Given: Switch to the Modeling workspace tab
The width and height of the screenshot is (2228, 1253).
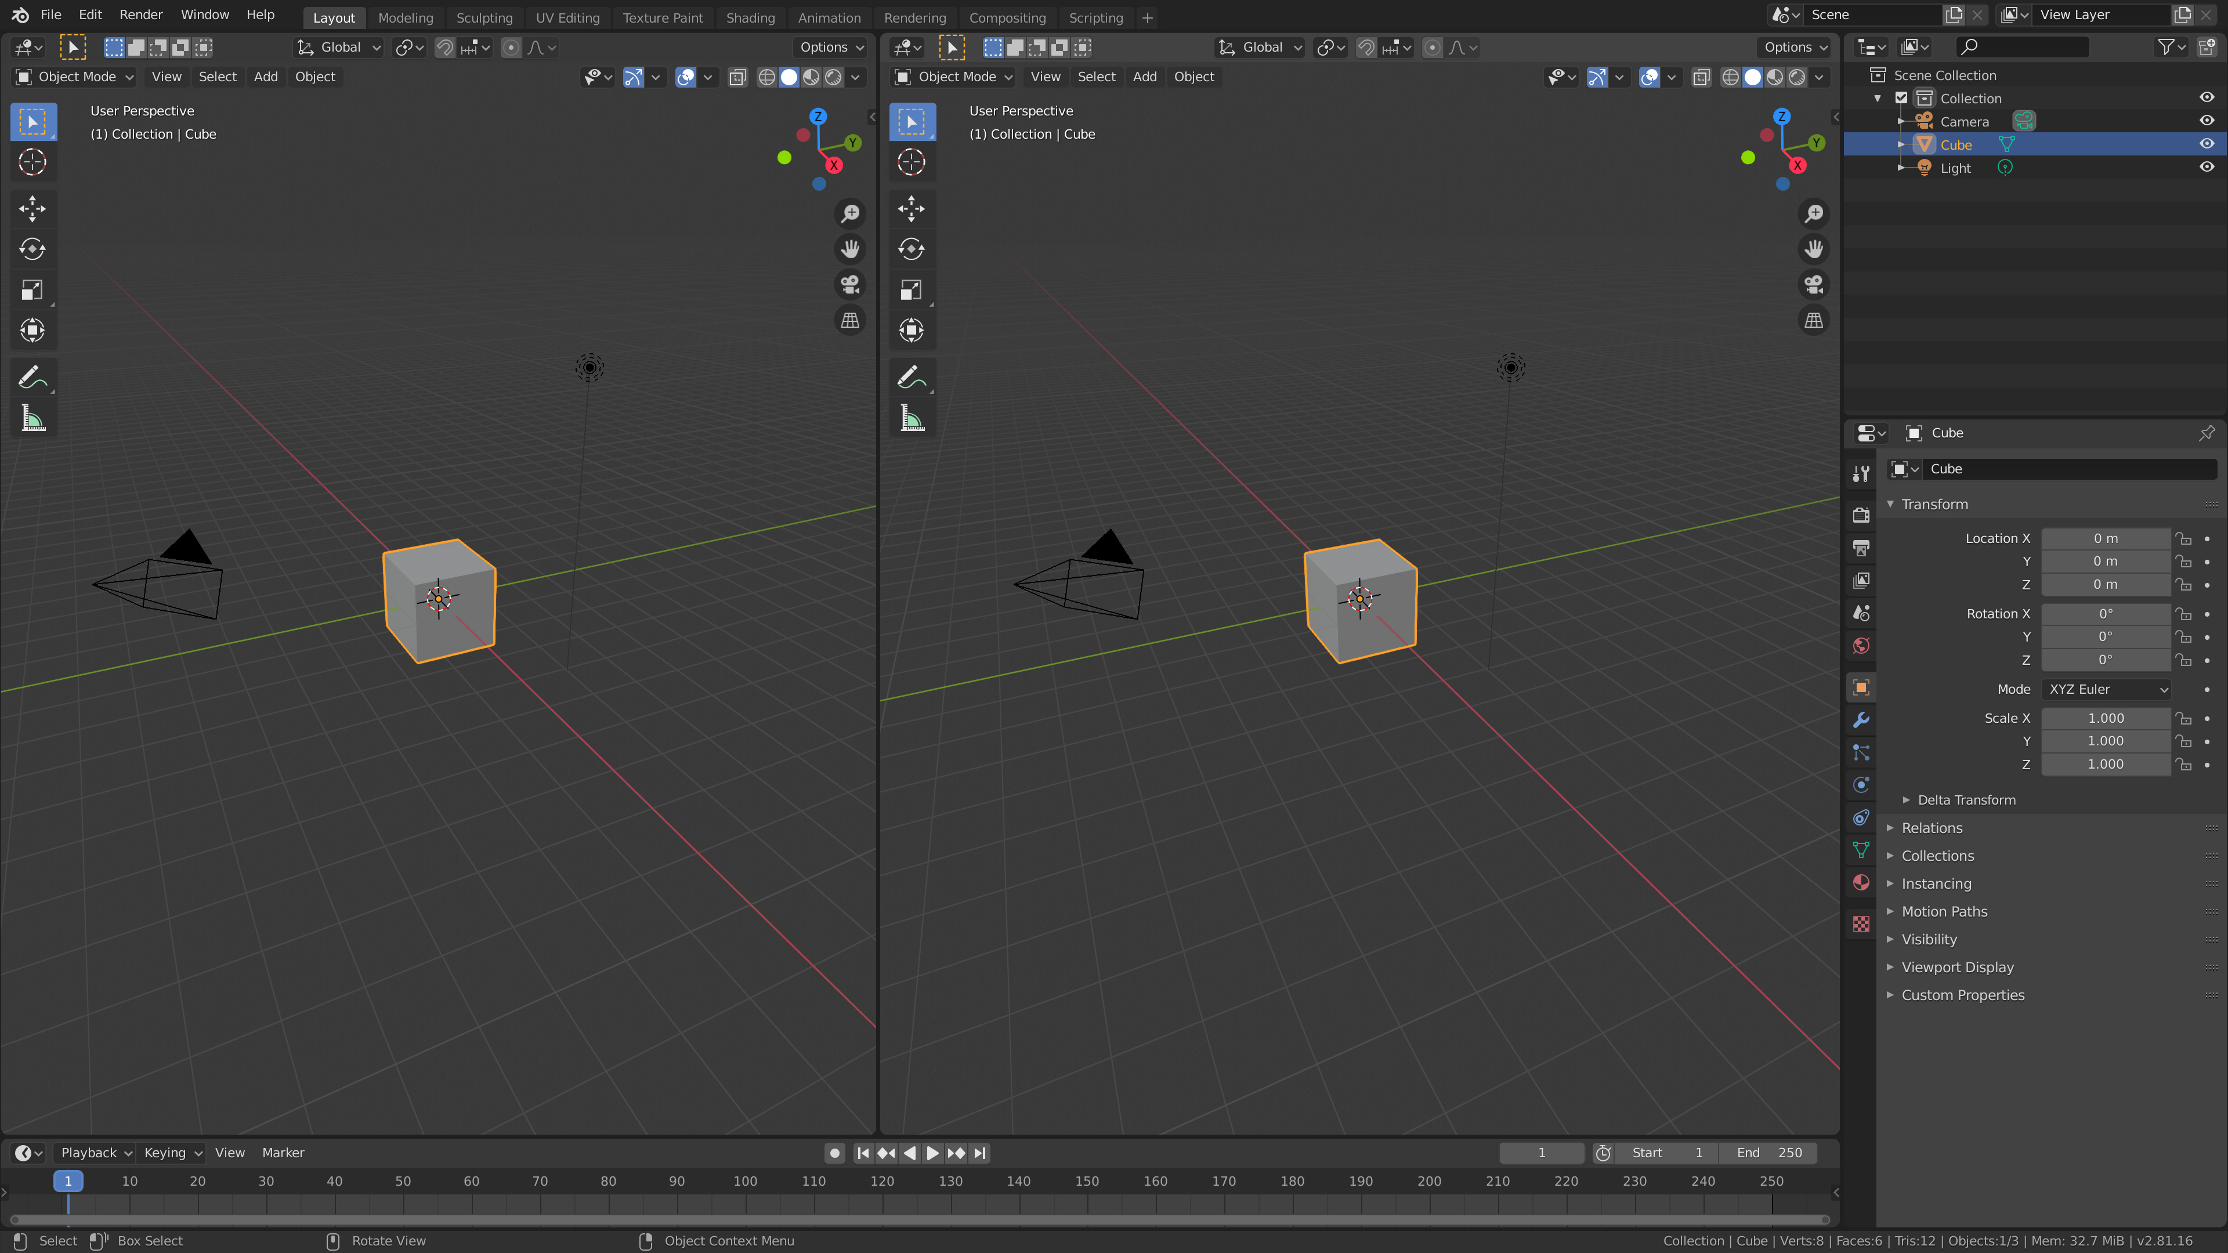Looking at the screenshot, I should pyautogui.click(x=406, y=17).
